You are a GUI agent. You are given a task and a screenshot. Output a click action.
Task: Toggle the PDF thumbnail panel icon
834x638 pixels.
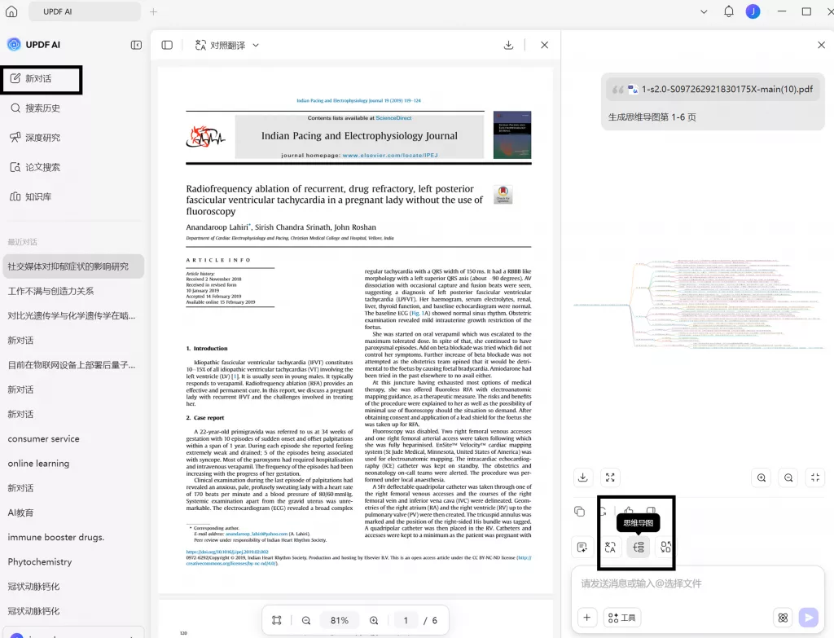[x=167, y=46]
